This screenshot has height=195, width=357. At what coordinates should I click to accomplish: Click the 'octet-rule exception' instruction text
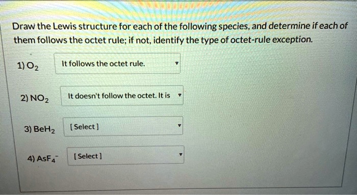coord(272,40)
